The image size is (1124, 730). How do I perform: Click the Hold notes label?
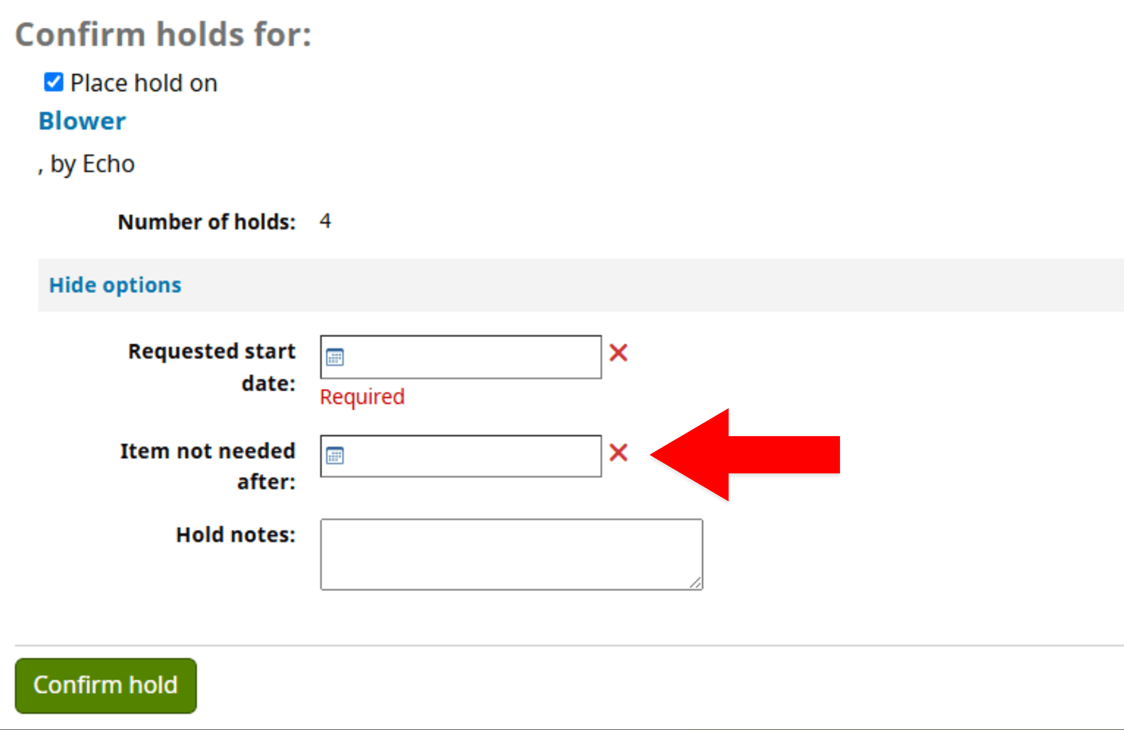(236, 535)
